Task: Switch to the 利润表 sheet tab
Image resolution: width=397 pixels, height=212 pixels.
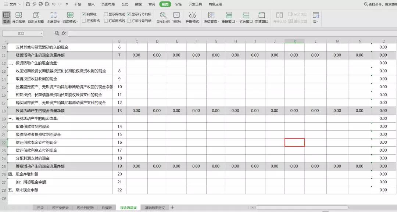Action: tap(107, 208)
